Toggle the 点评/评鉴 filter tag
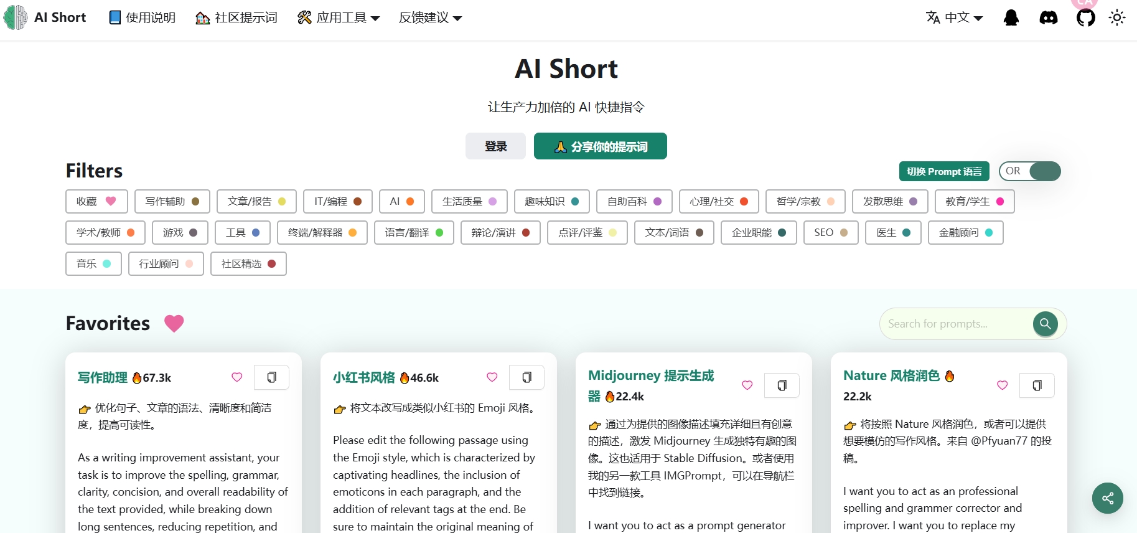Viewport: 1137px width, 533px height. point(587,233)
